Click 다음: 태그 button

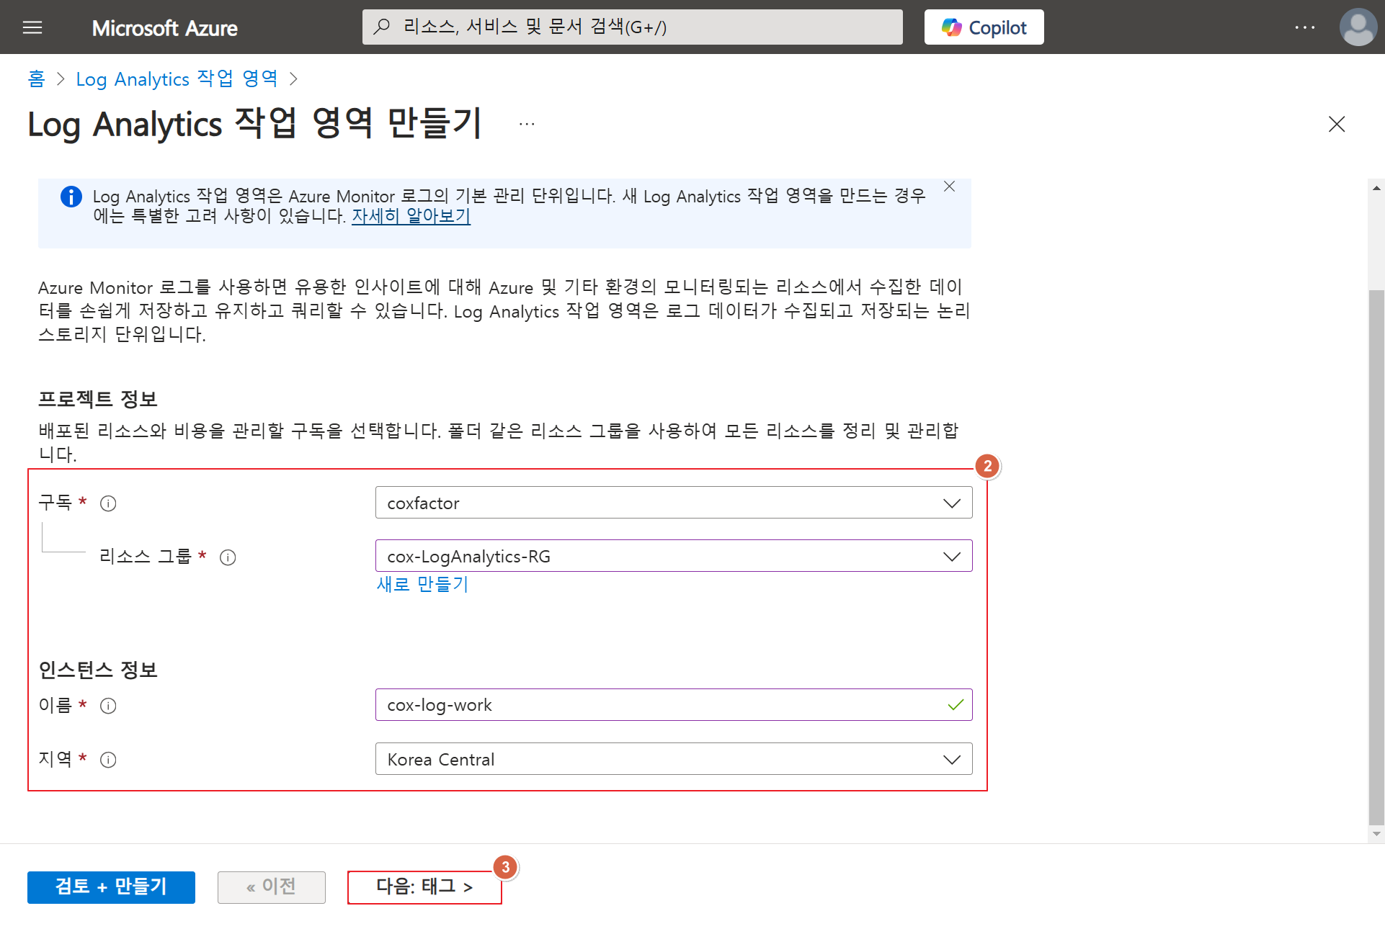(x=424, y=887)
